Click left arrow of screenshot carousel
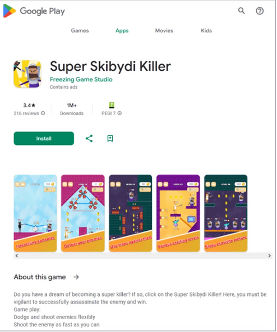Screen dimensions: 277x332 point(17,256)
